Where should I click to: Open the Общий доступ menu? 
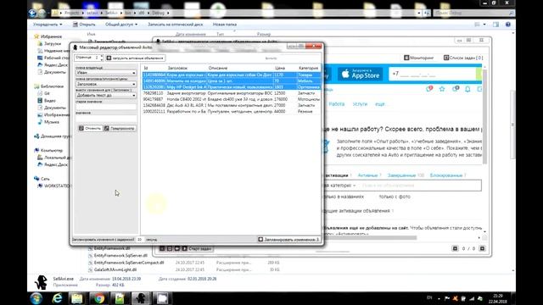point(121,25)
